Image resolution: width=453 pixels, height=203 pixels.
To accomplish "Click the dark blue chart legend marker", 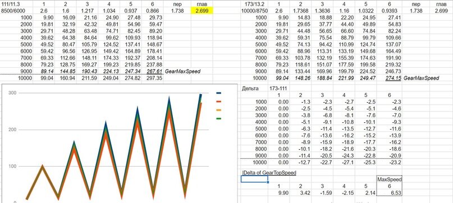I will tap(219, 93).
